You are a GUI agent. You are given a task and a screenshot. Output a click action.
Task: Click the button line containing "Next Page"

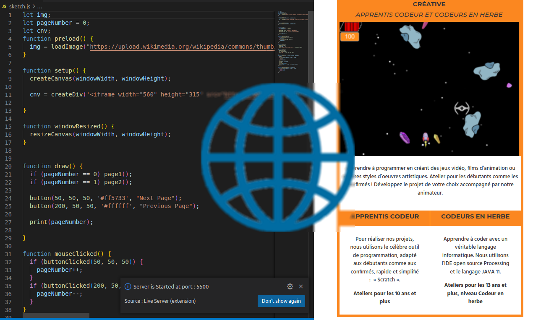[x=105, y=198]
